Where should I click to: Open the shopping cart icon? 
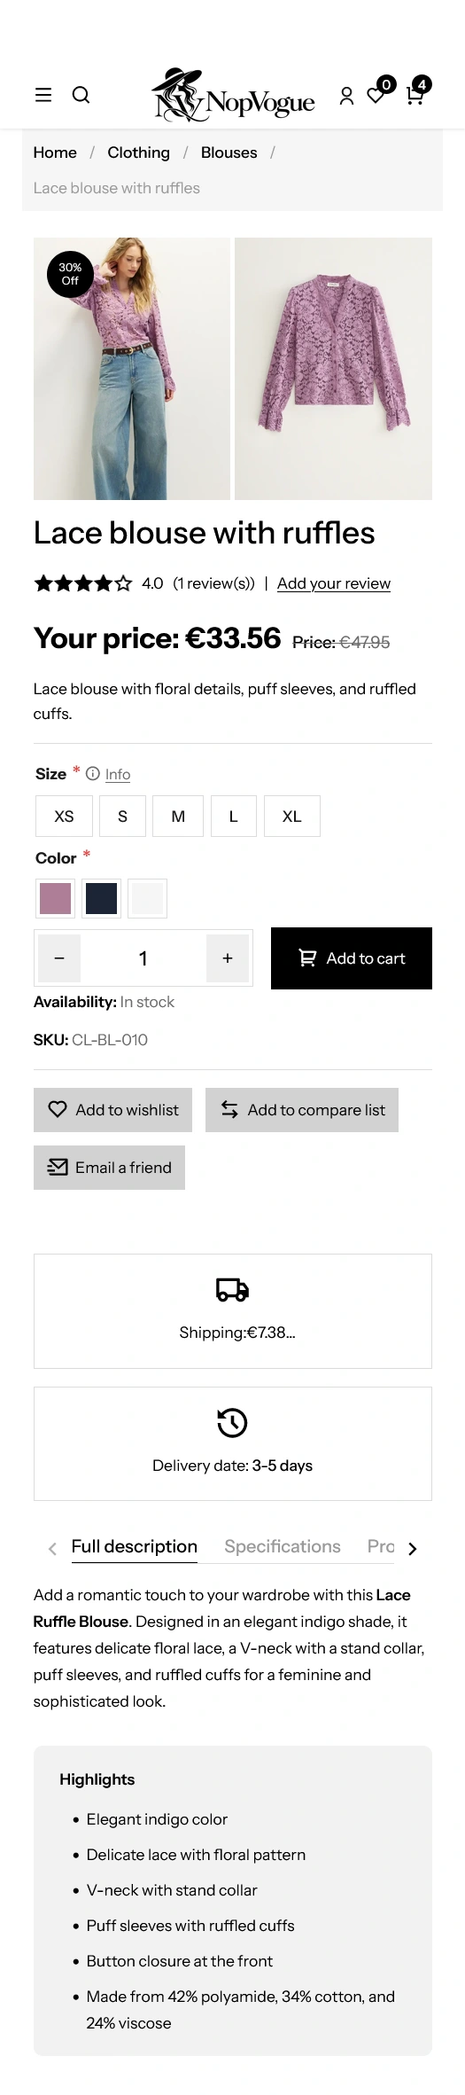[415, 96]
